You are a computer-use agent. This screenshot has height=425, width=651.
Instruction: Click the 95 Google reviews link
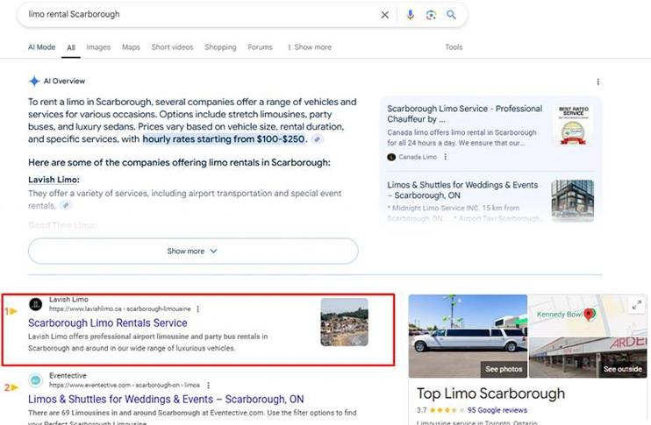(x=497, y=410)
